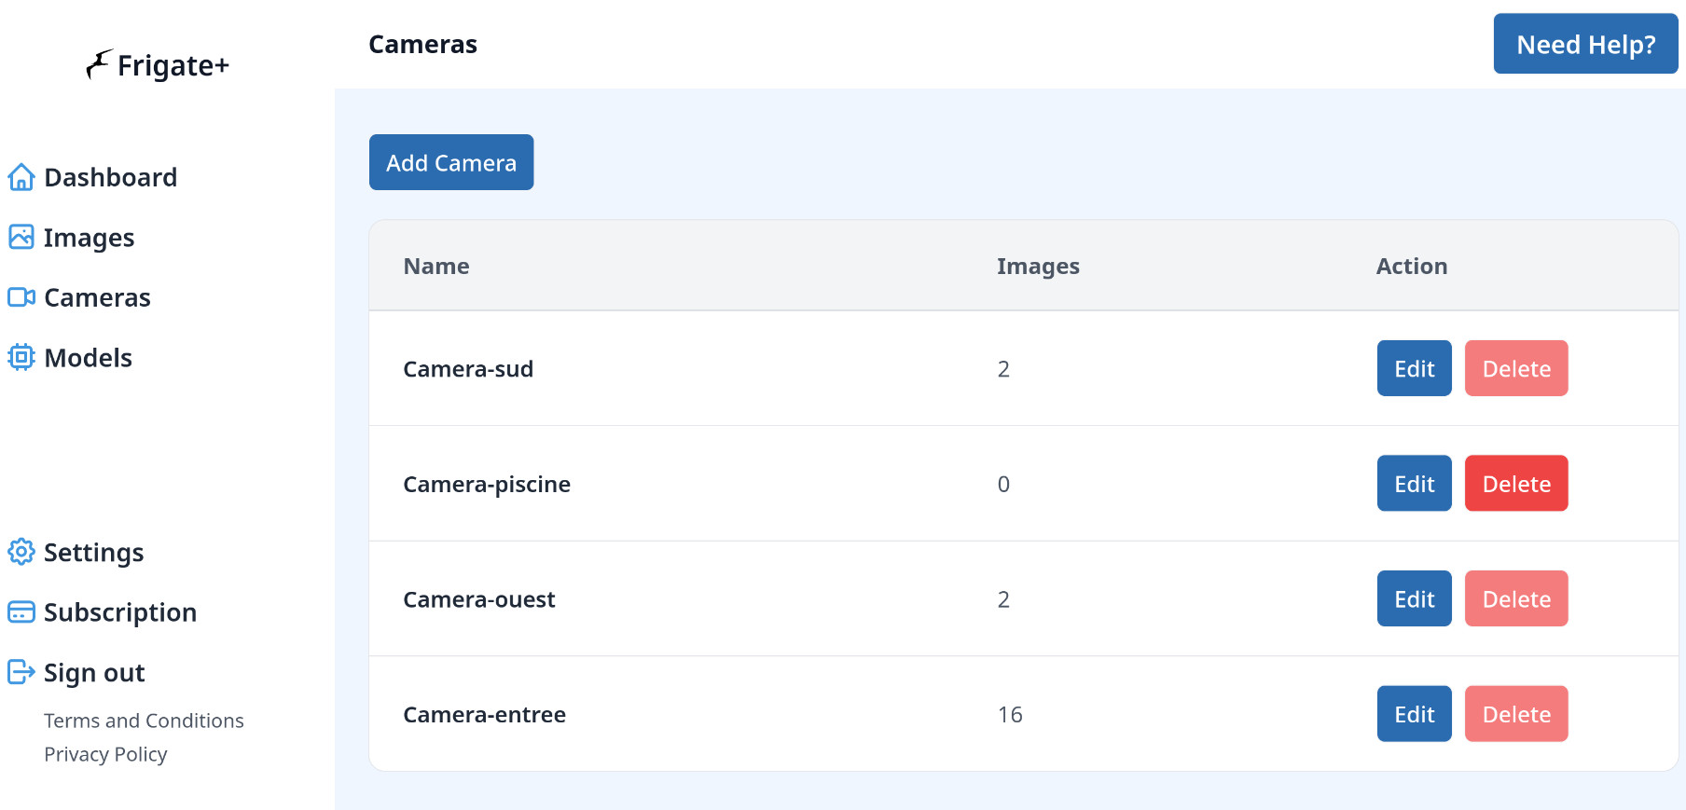Open the Privacy Policy link
Image resolution: width=1686 pixels, height=810 pixels.
click(x=105, y=754)
